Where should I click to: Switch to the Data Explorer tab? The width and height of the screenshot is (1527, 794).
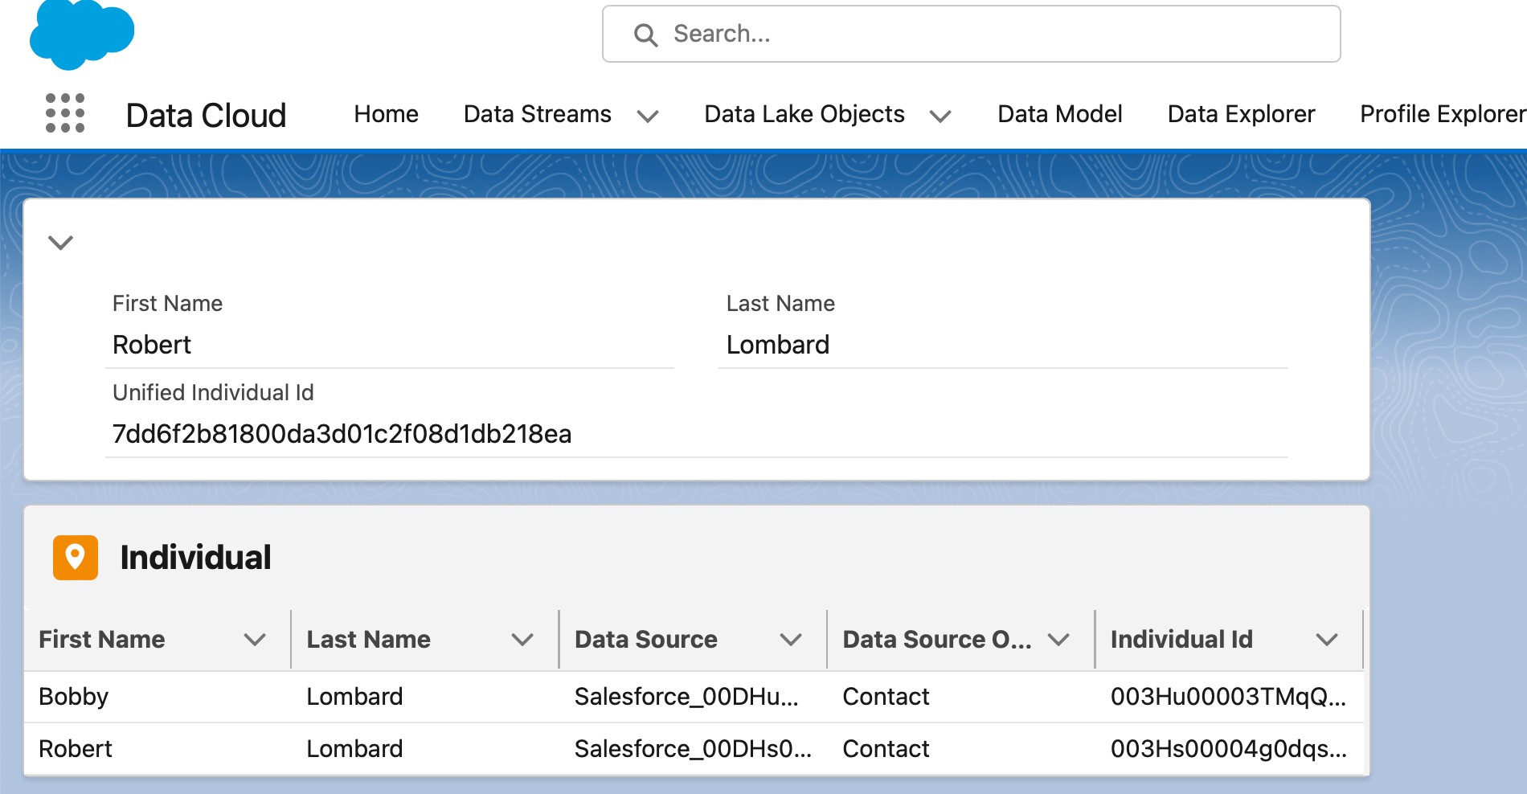1241,114
